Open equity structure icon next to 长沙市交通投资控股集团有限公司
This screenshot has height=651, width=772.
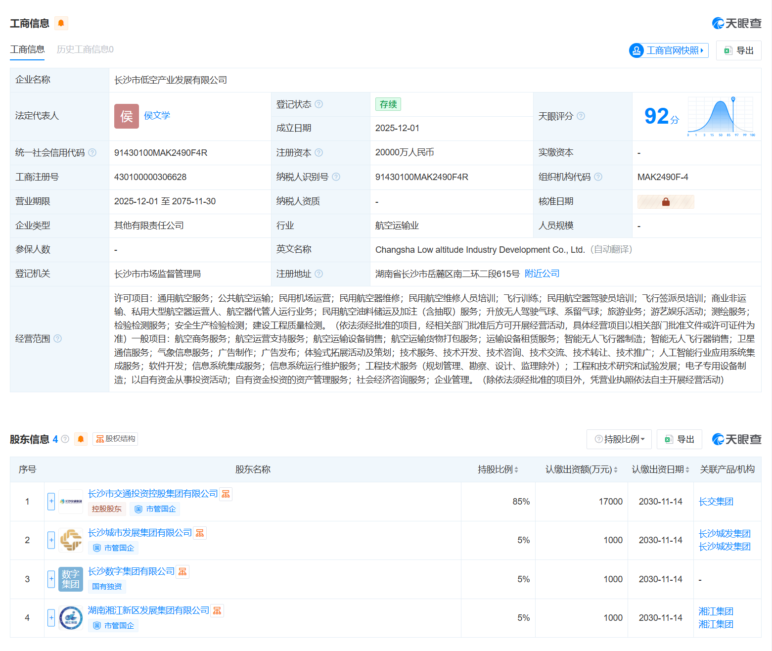coord(226,494)
